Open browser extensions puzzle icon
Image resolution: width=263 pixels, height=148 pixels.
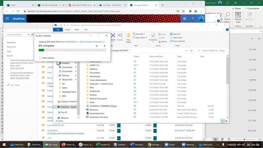[x=190, y=11]
